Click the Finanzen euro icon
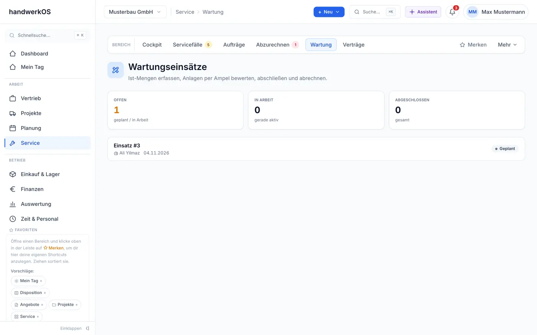The height and width of the screenshot is (335, 537). coord(13,189)
